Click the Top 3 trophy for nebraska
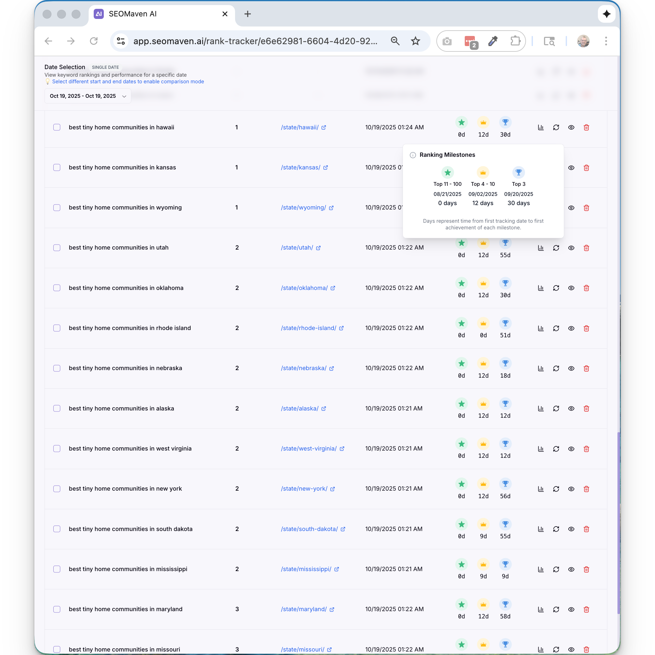The height and width of the screenshot is (655, 655). point(505,363)
